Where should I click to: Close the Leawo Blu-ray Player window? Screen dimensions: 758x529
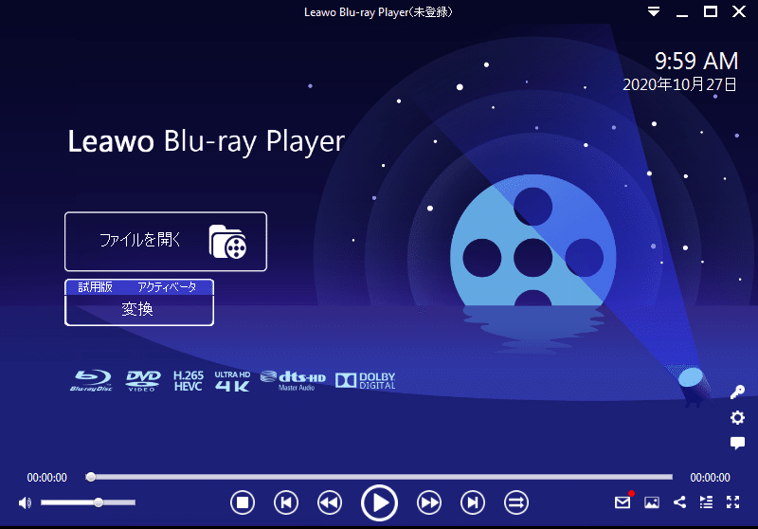(x=739, y=11)
